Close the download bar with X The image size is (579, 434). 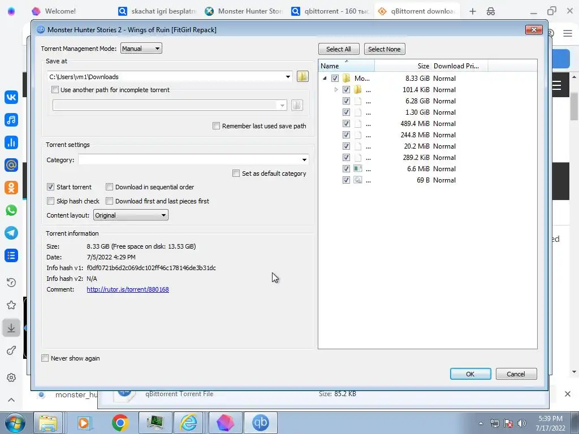568,394
